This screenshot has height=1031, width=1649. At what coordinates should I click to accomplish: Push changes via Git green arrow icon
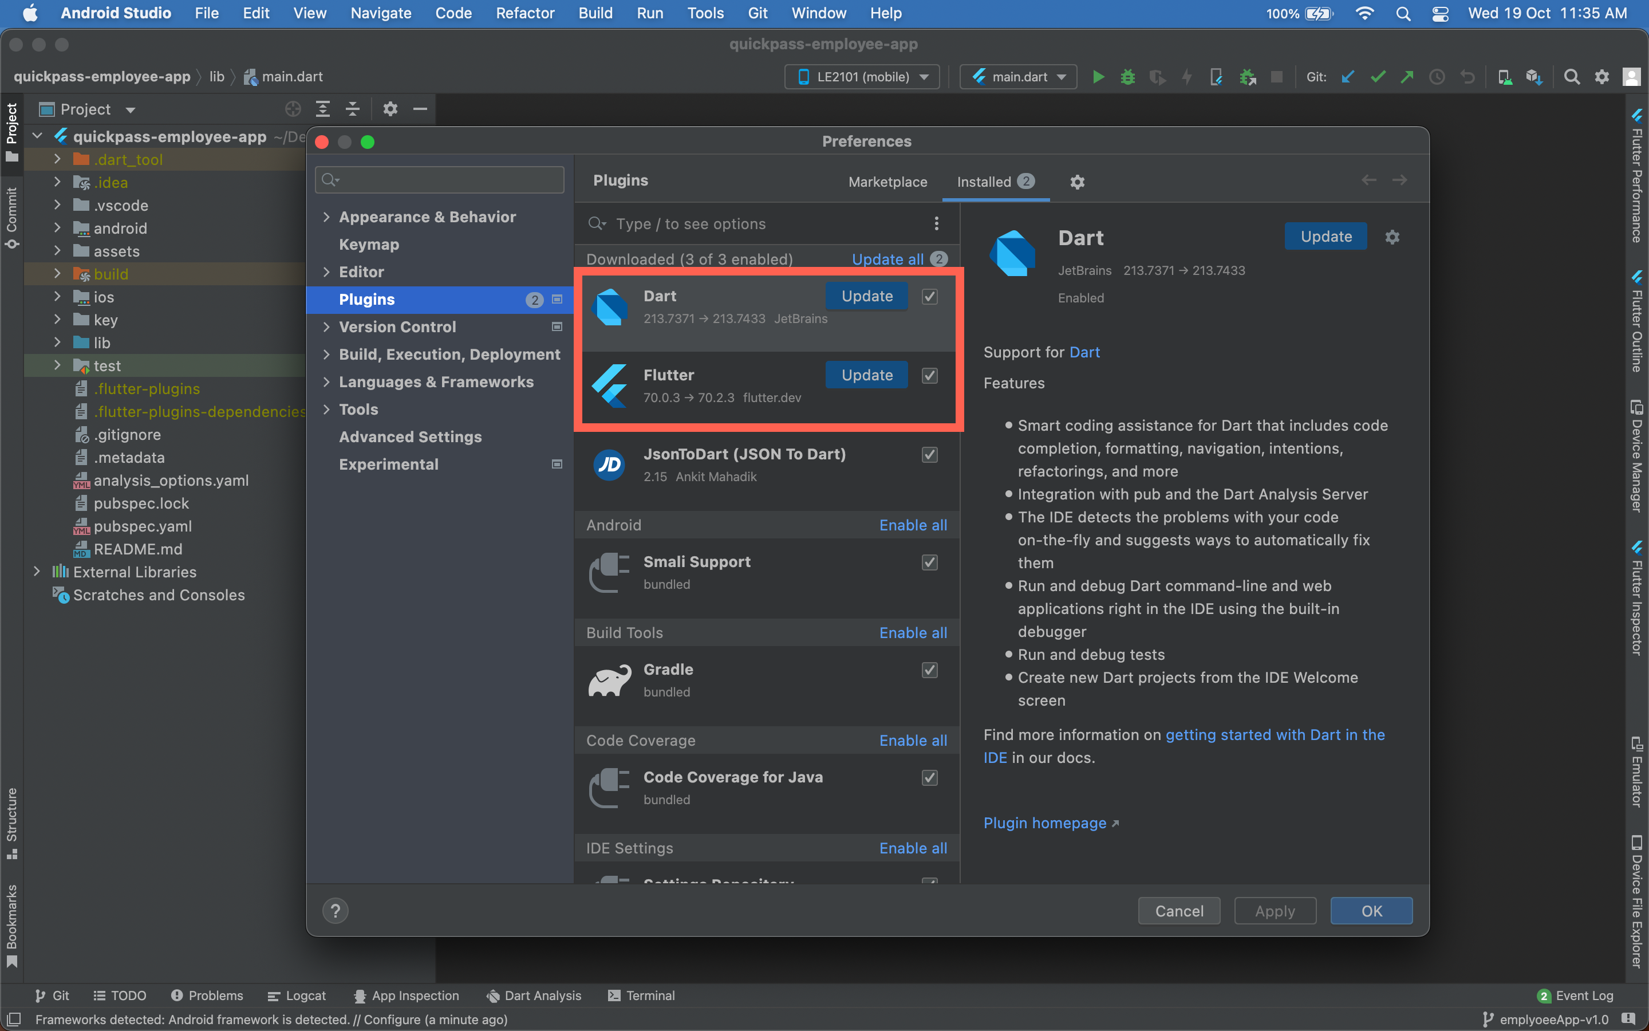(x=1407, y=77)
